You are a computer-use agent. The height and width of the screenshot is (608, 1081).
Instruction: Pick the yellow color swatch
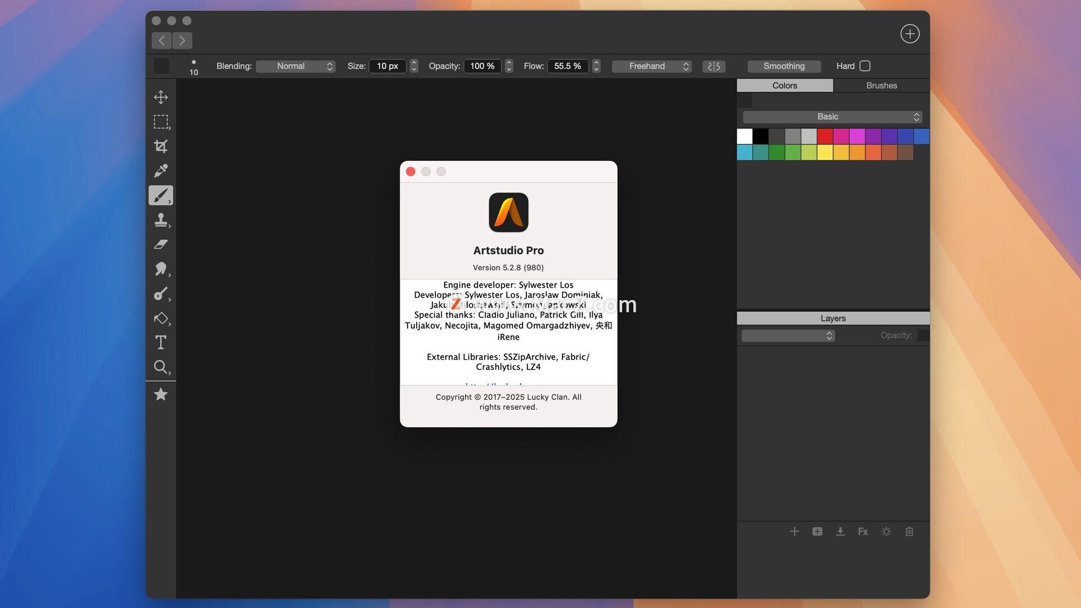point(825,153)
